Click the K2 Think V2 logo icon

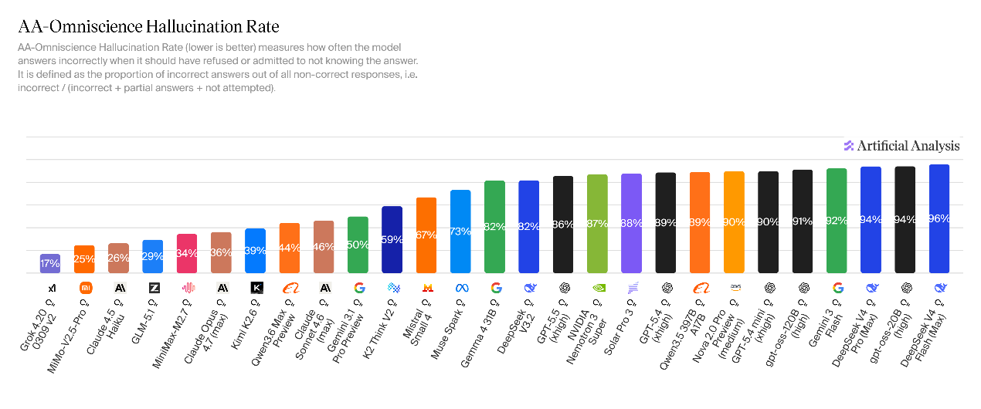pyautogui.click(x=392, y=288)
